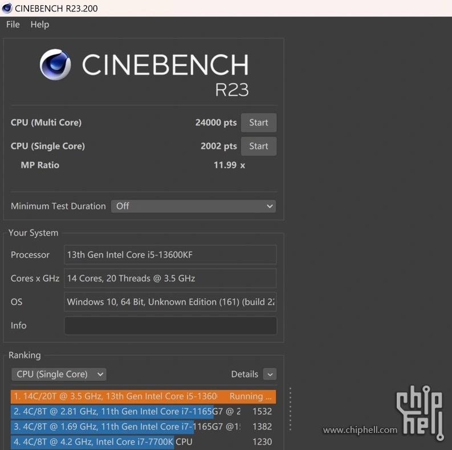Click the Cinebench icon in title bar
Viewport: 452px width, 450px height.
click(7, 8)
